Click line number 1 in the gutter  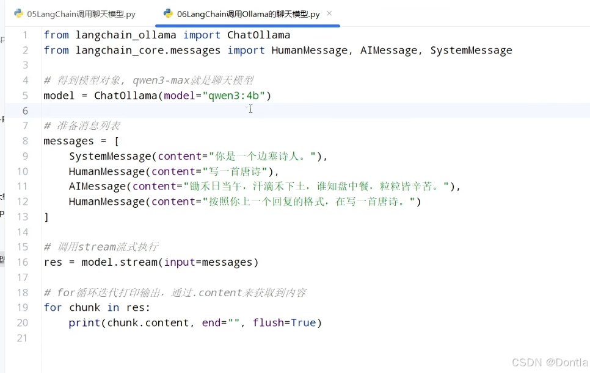[x=25, y=35]
